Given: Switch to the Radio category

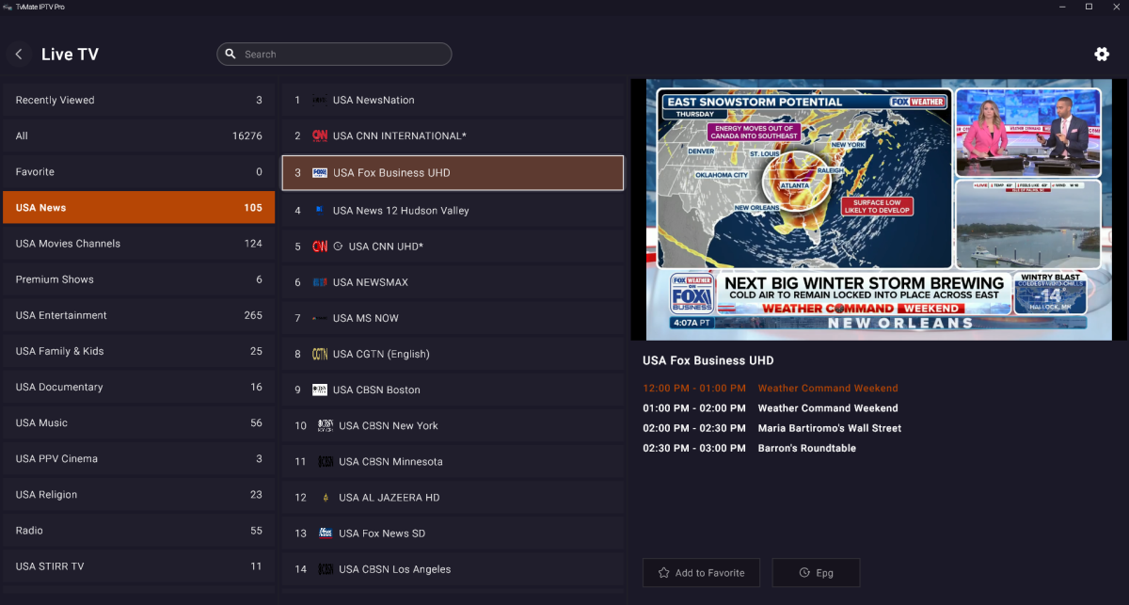Looking at the screenshot, I should point(138,531).
